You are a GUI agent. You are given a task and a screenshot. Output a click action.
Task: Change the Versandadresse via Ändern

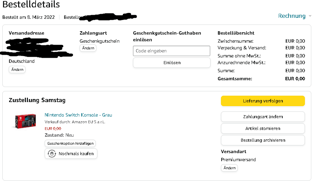(17, 70)
